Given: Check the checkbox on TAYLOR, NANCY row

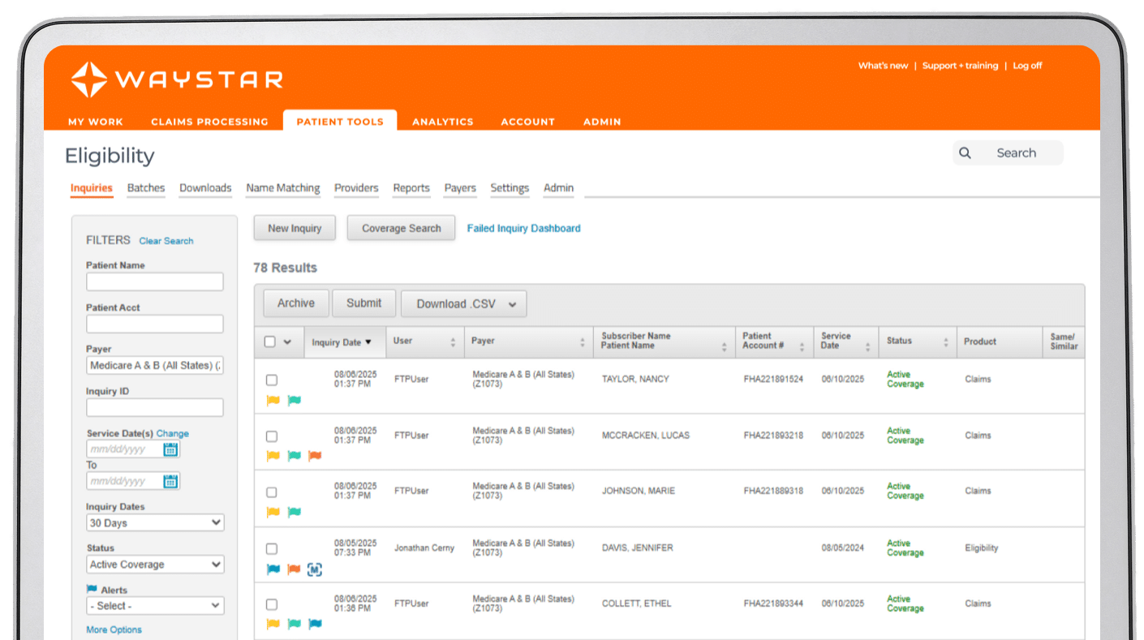Looking at the screenshot, I should tap(272, 379).
